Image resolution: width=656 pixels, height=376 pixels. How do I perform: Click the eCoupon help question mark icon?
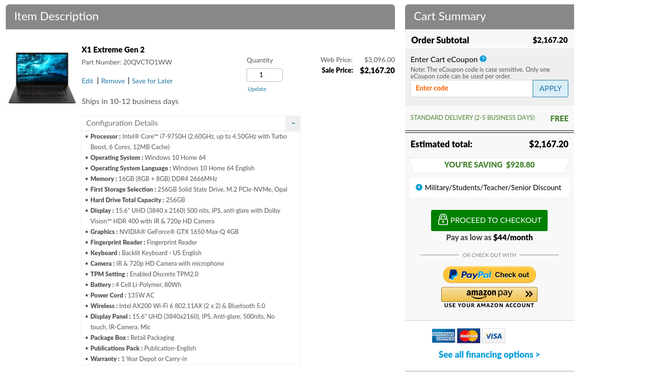[483, 59]
